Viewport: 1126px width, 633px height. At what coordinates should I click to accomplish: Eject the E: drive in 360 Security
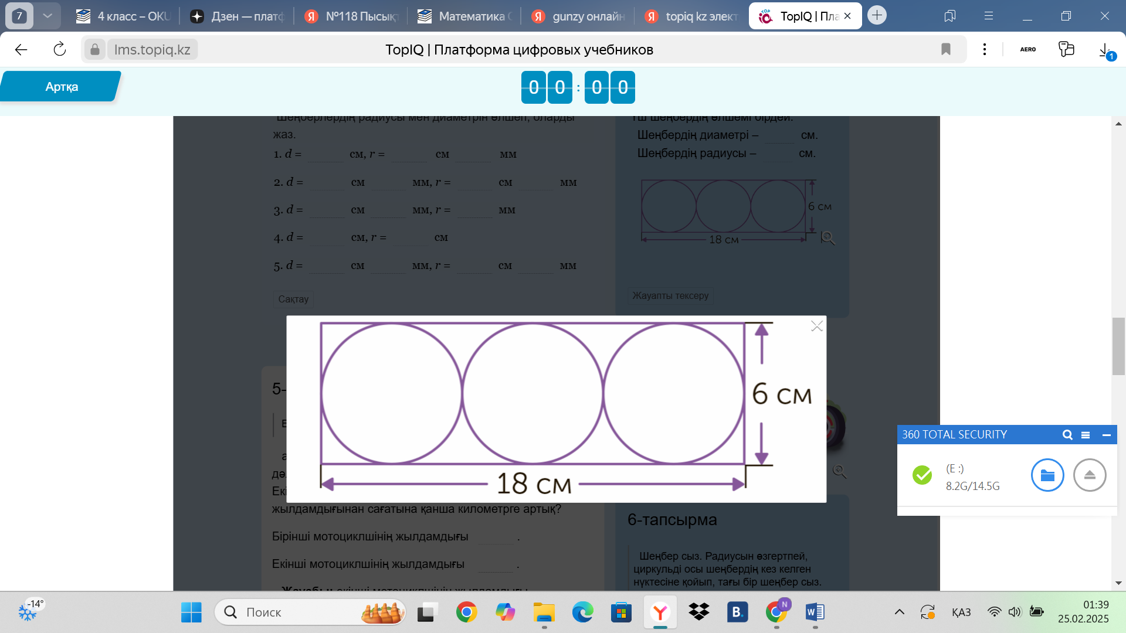click(x=1089, y=475)
